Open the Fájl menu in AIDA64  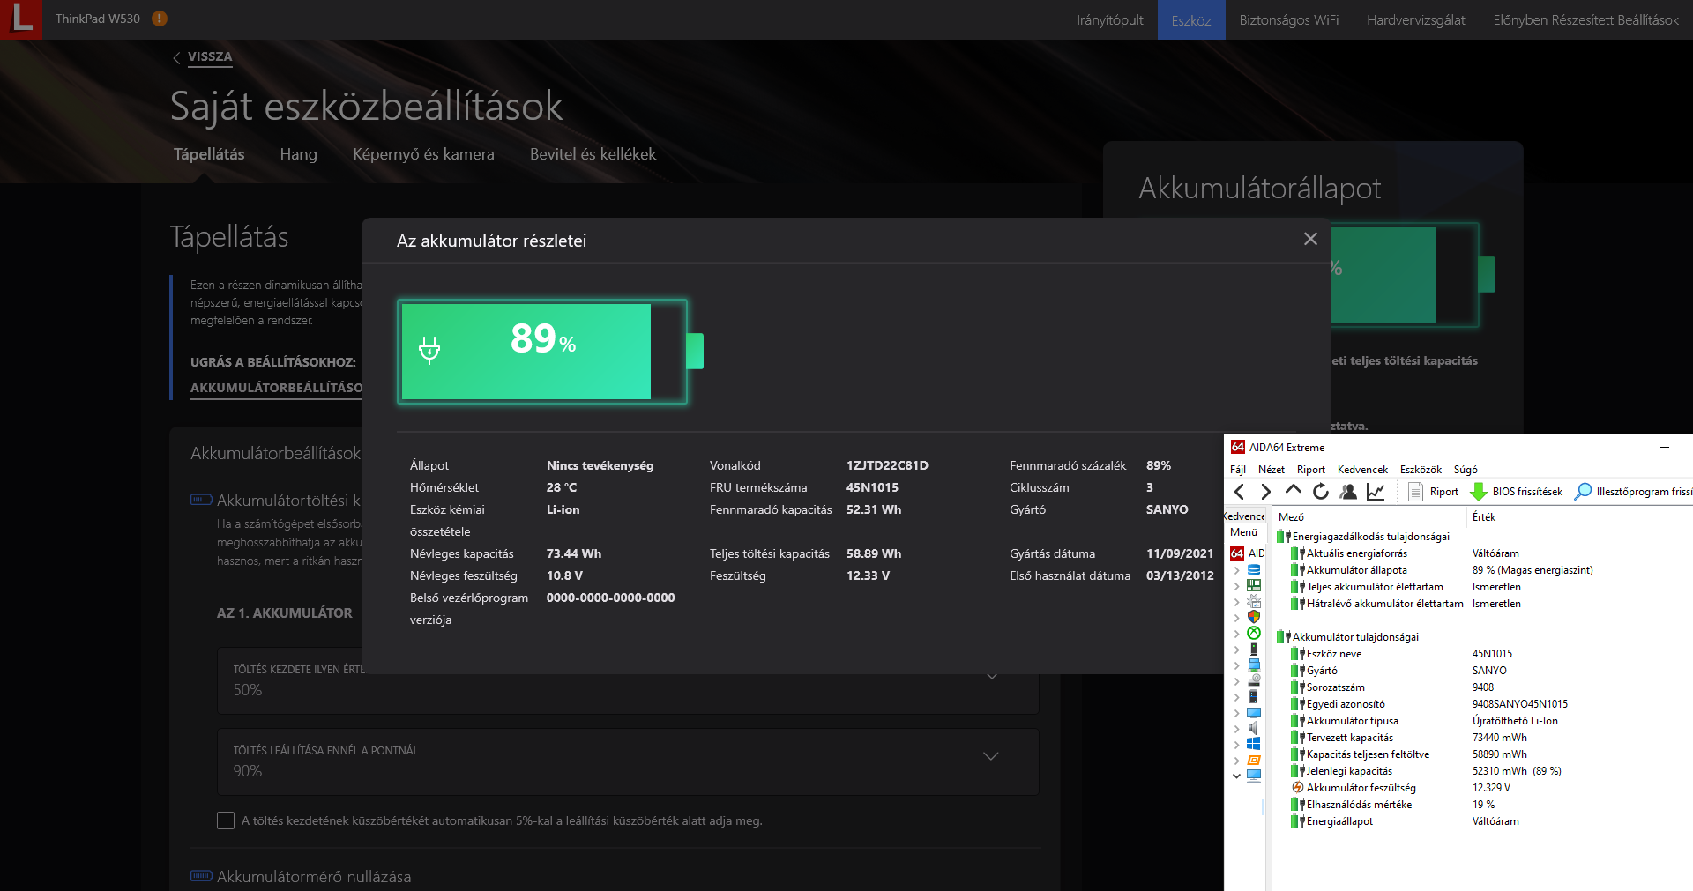coord(1238,470)
